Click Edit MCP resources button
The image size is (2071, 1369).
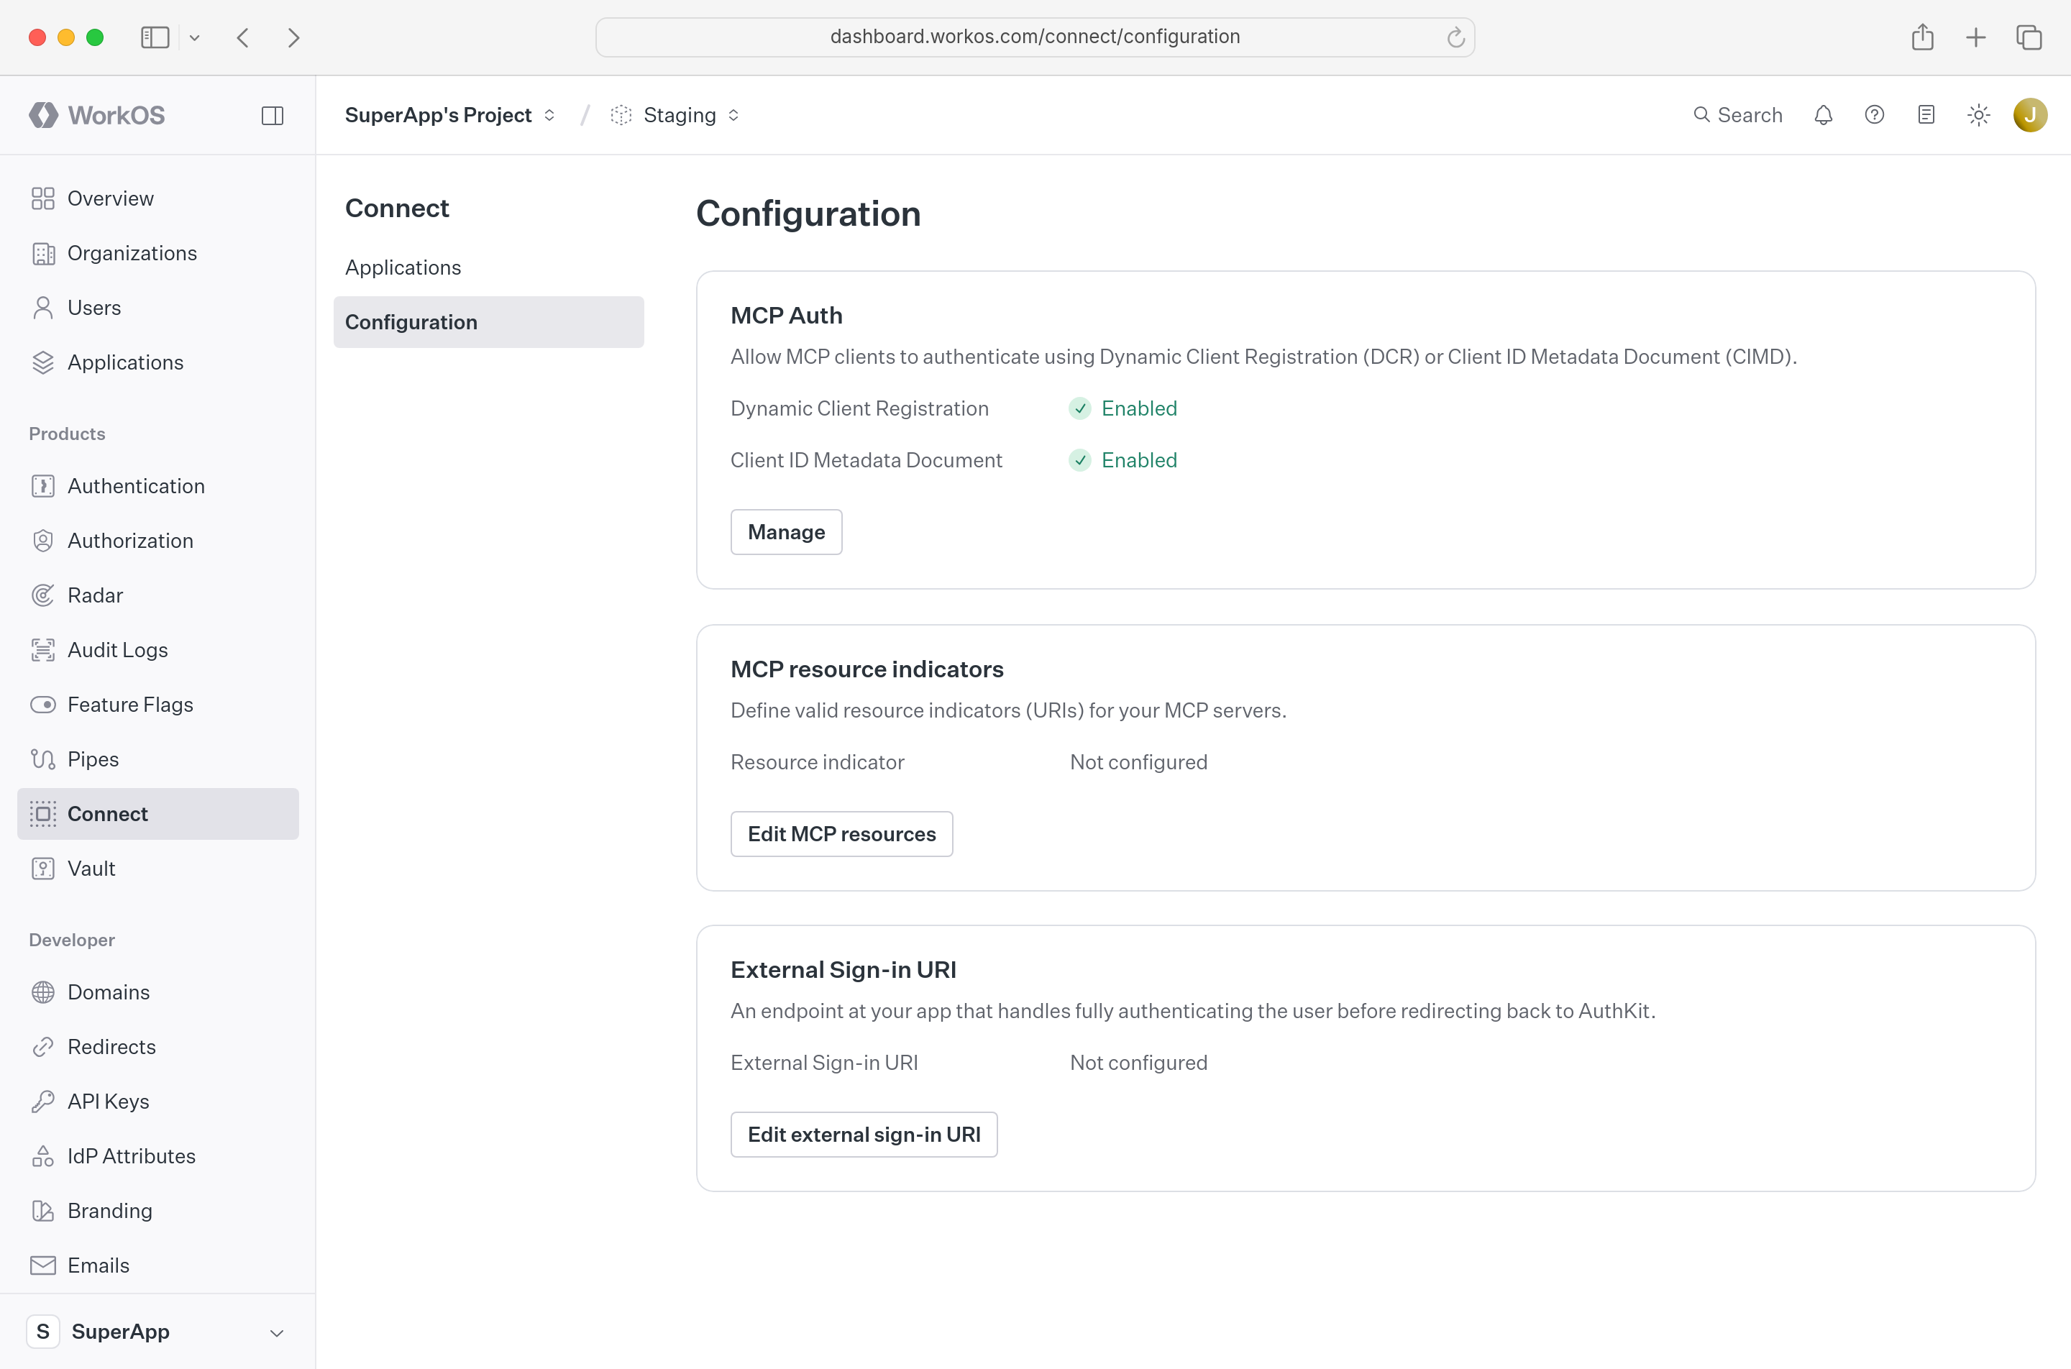(x=841, y=834)
